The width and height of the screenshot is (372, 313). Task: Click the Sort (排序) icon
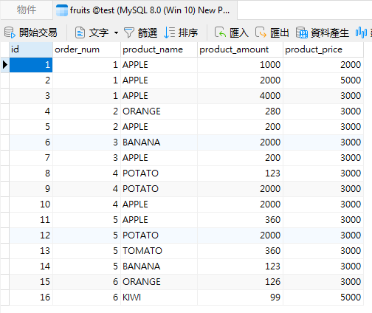170,32
